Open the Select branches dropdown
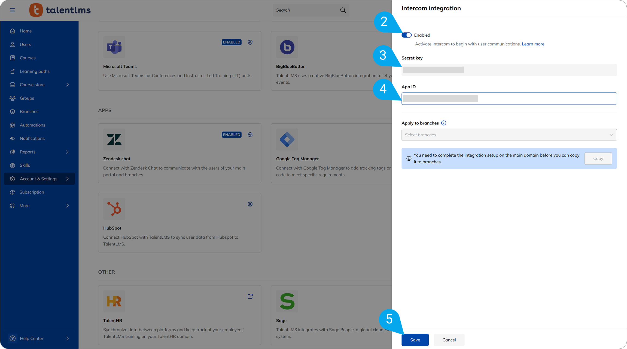The image size is (627, 349). coord(509,135)
